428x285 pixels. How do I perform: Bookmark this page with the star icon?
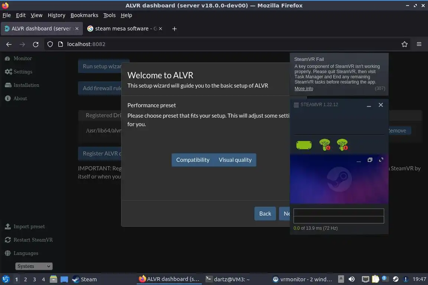pyautogui.click(x=405, y=44)
